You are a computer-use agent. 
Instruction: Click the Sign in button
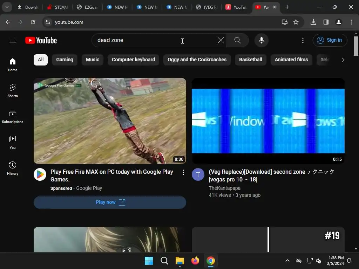(x=330, y=40)
